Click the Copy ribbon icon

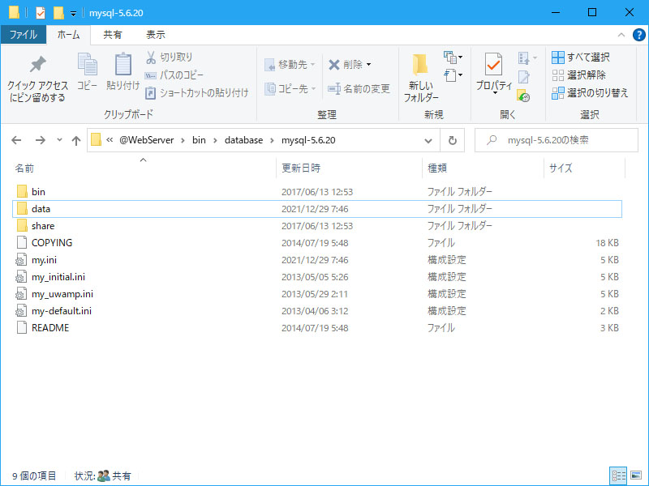pyautogui.click(x=88, y=64)
